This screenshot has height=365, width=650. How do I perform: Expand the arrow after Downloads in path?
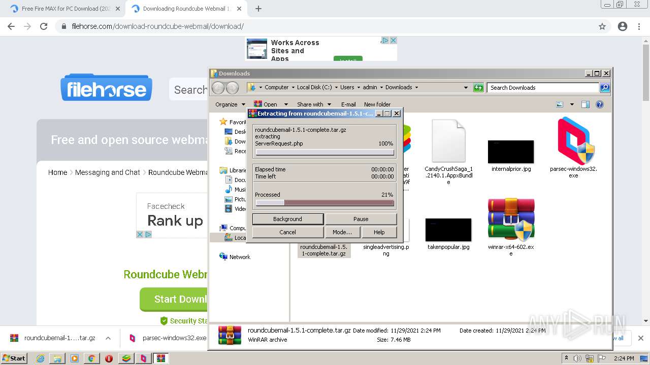click(416, 87)
